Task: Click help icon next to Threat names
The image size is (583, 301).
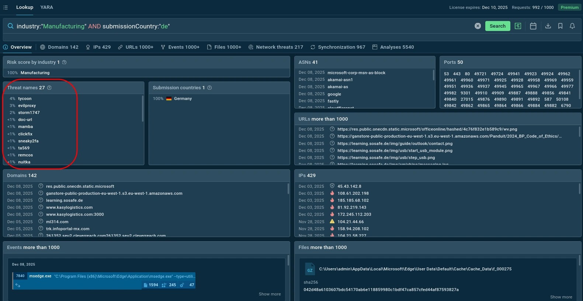Action: 49,88
